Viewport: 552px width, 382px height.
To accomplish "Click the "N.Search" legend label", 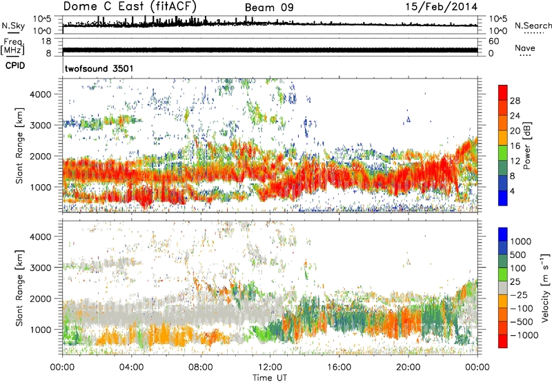I will [x=533, y=26].
